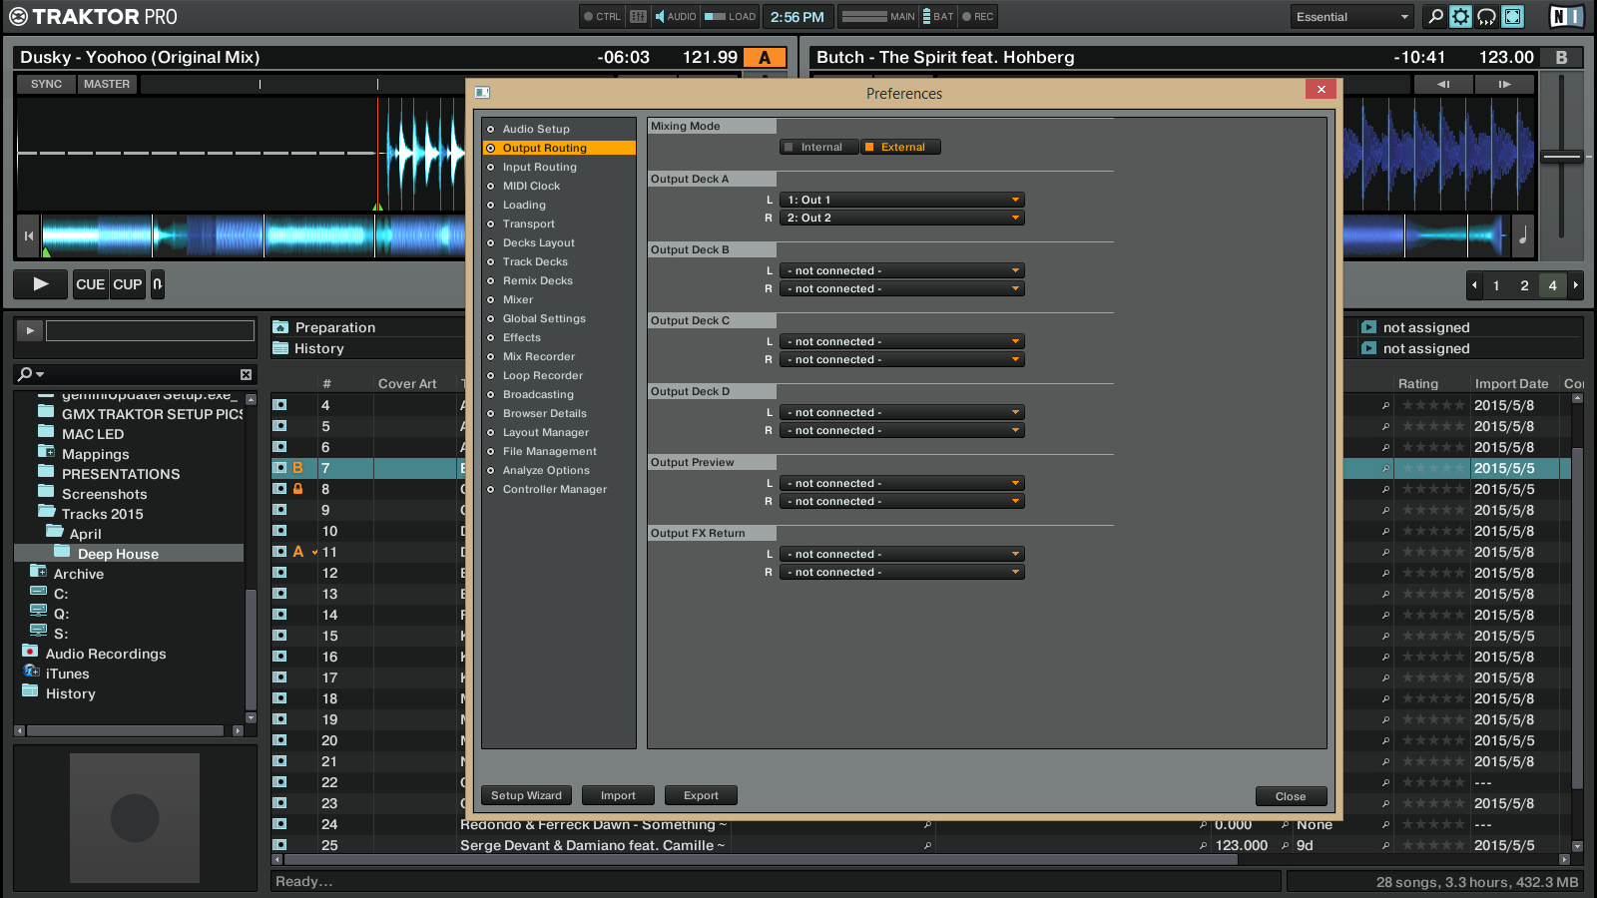Toggle MASTER on Deck A
Image resolution: width=1597 pixels, height=898 pixels.
(107, 85)
